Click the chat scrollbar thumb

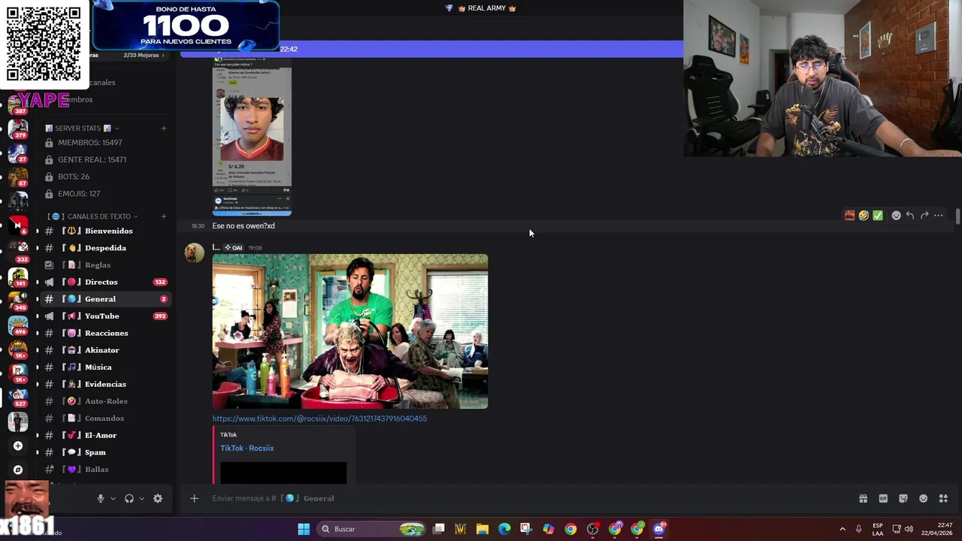pyautogui.click(x=958, y=216)
